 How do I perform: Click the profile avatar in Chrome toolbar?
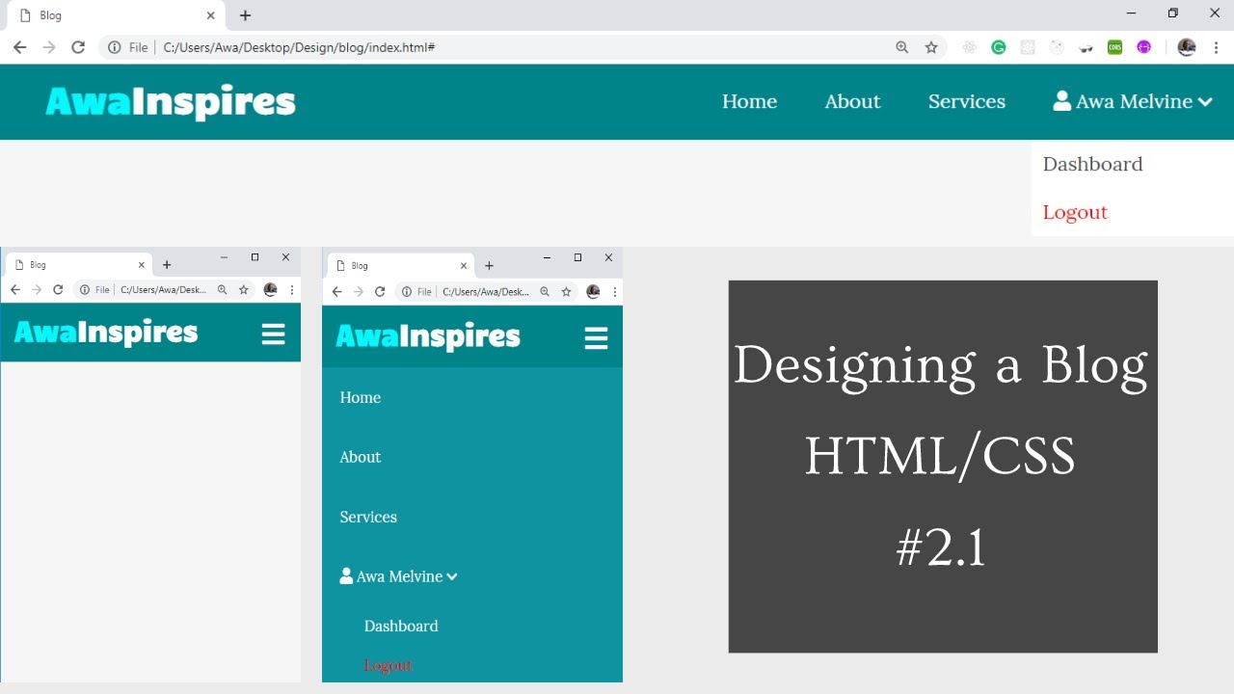pyautogui.click(x=1187, y=47)
